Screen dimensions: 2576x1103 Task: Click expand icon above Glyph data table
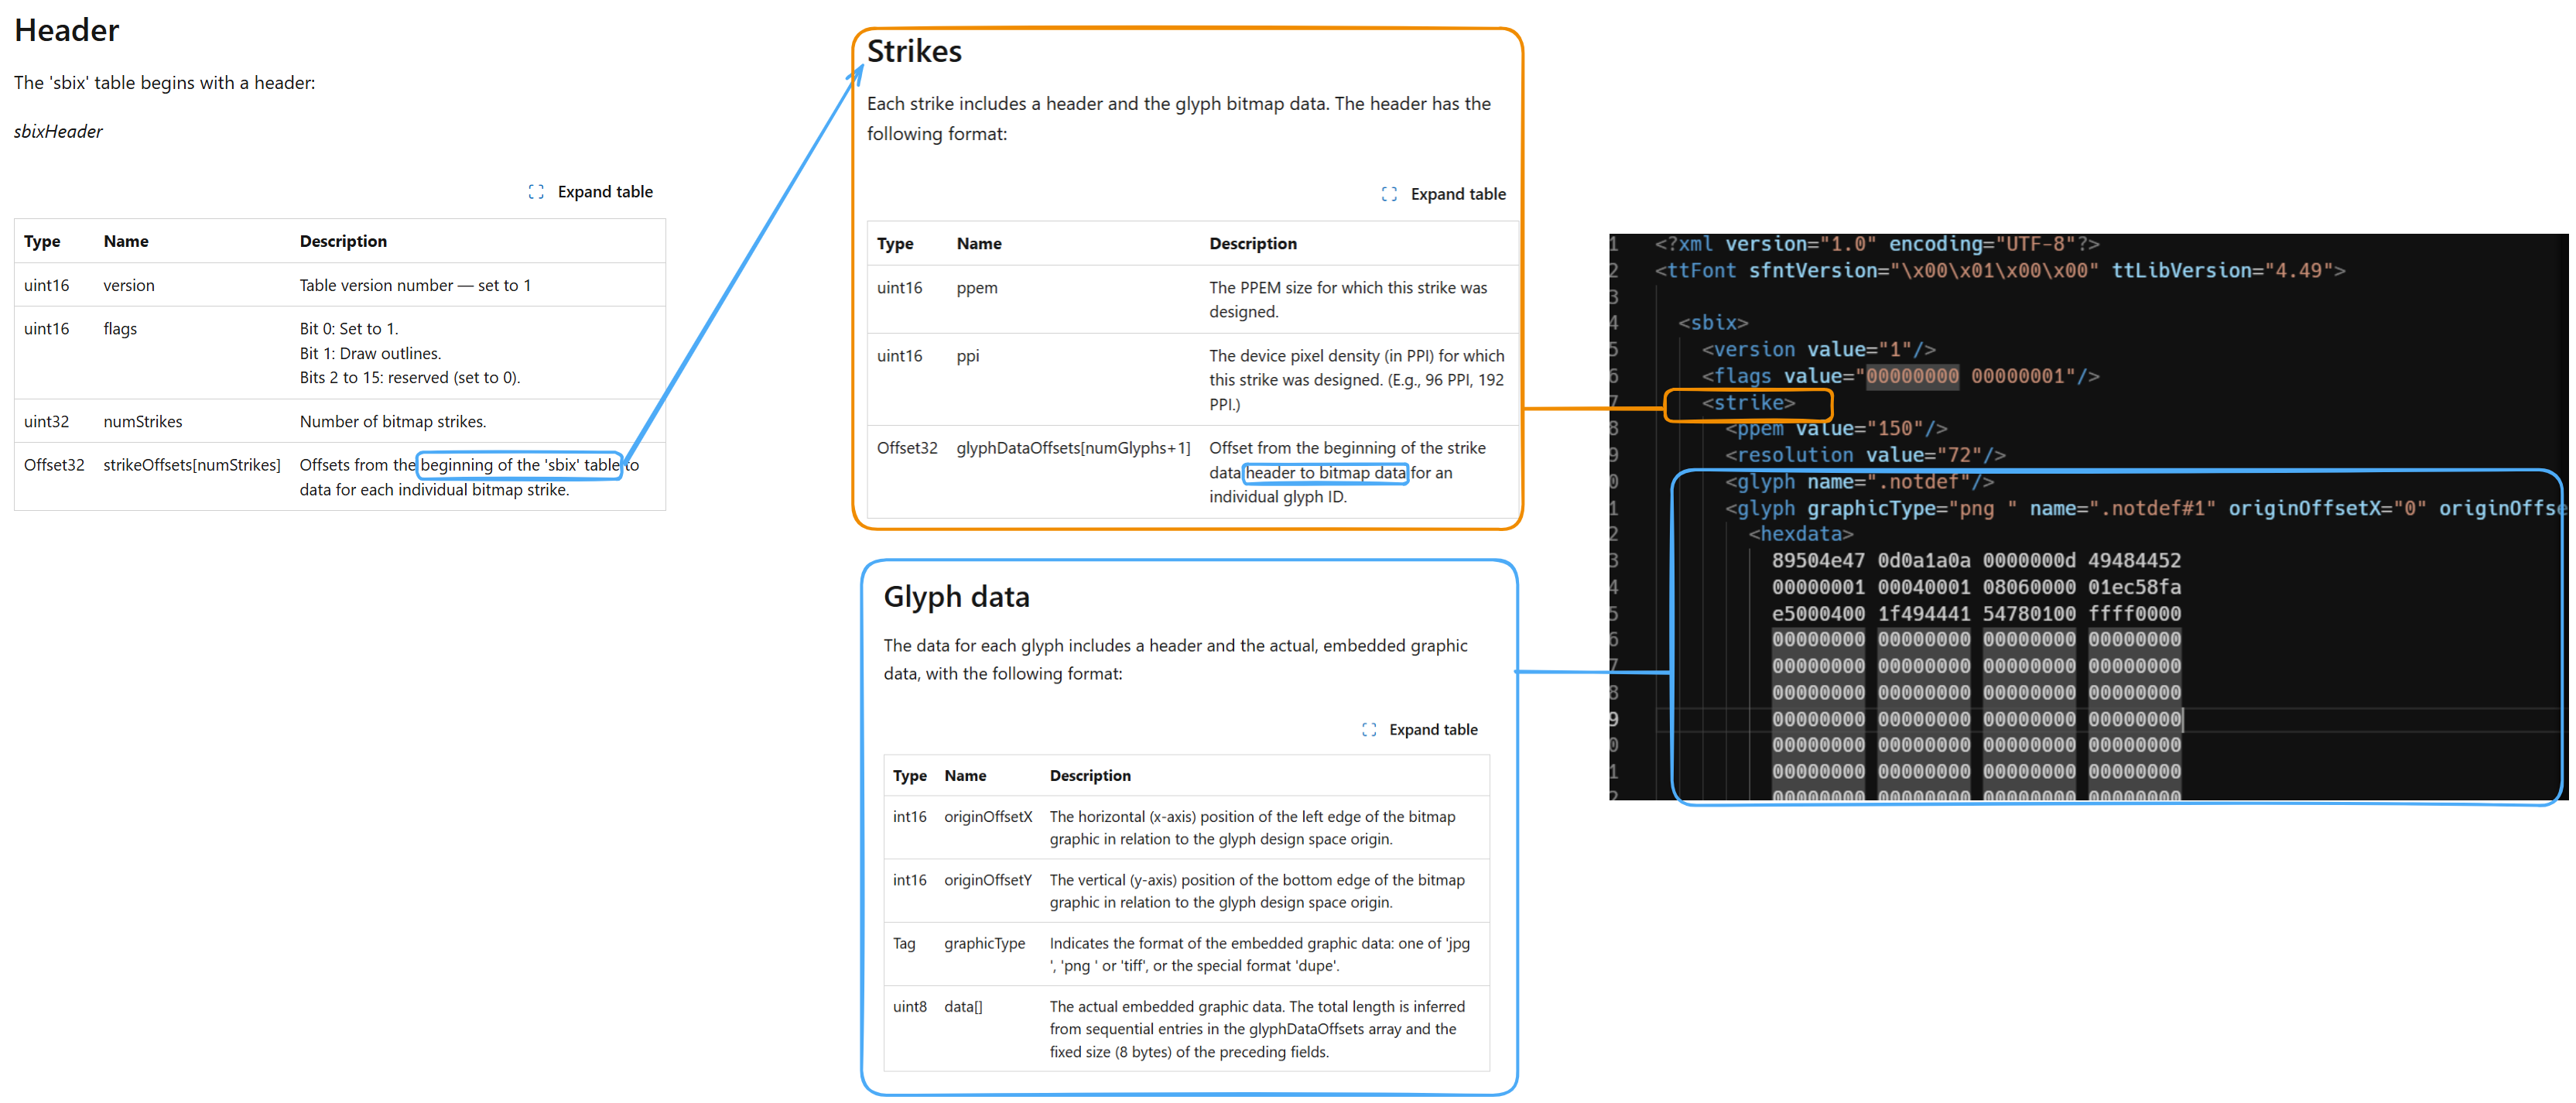click(1368, 730)
